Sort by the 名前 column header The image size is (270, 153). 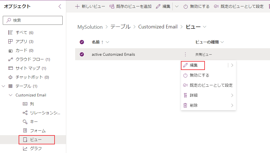(x=96, y=42)
